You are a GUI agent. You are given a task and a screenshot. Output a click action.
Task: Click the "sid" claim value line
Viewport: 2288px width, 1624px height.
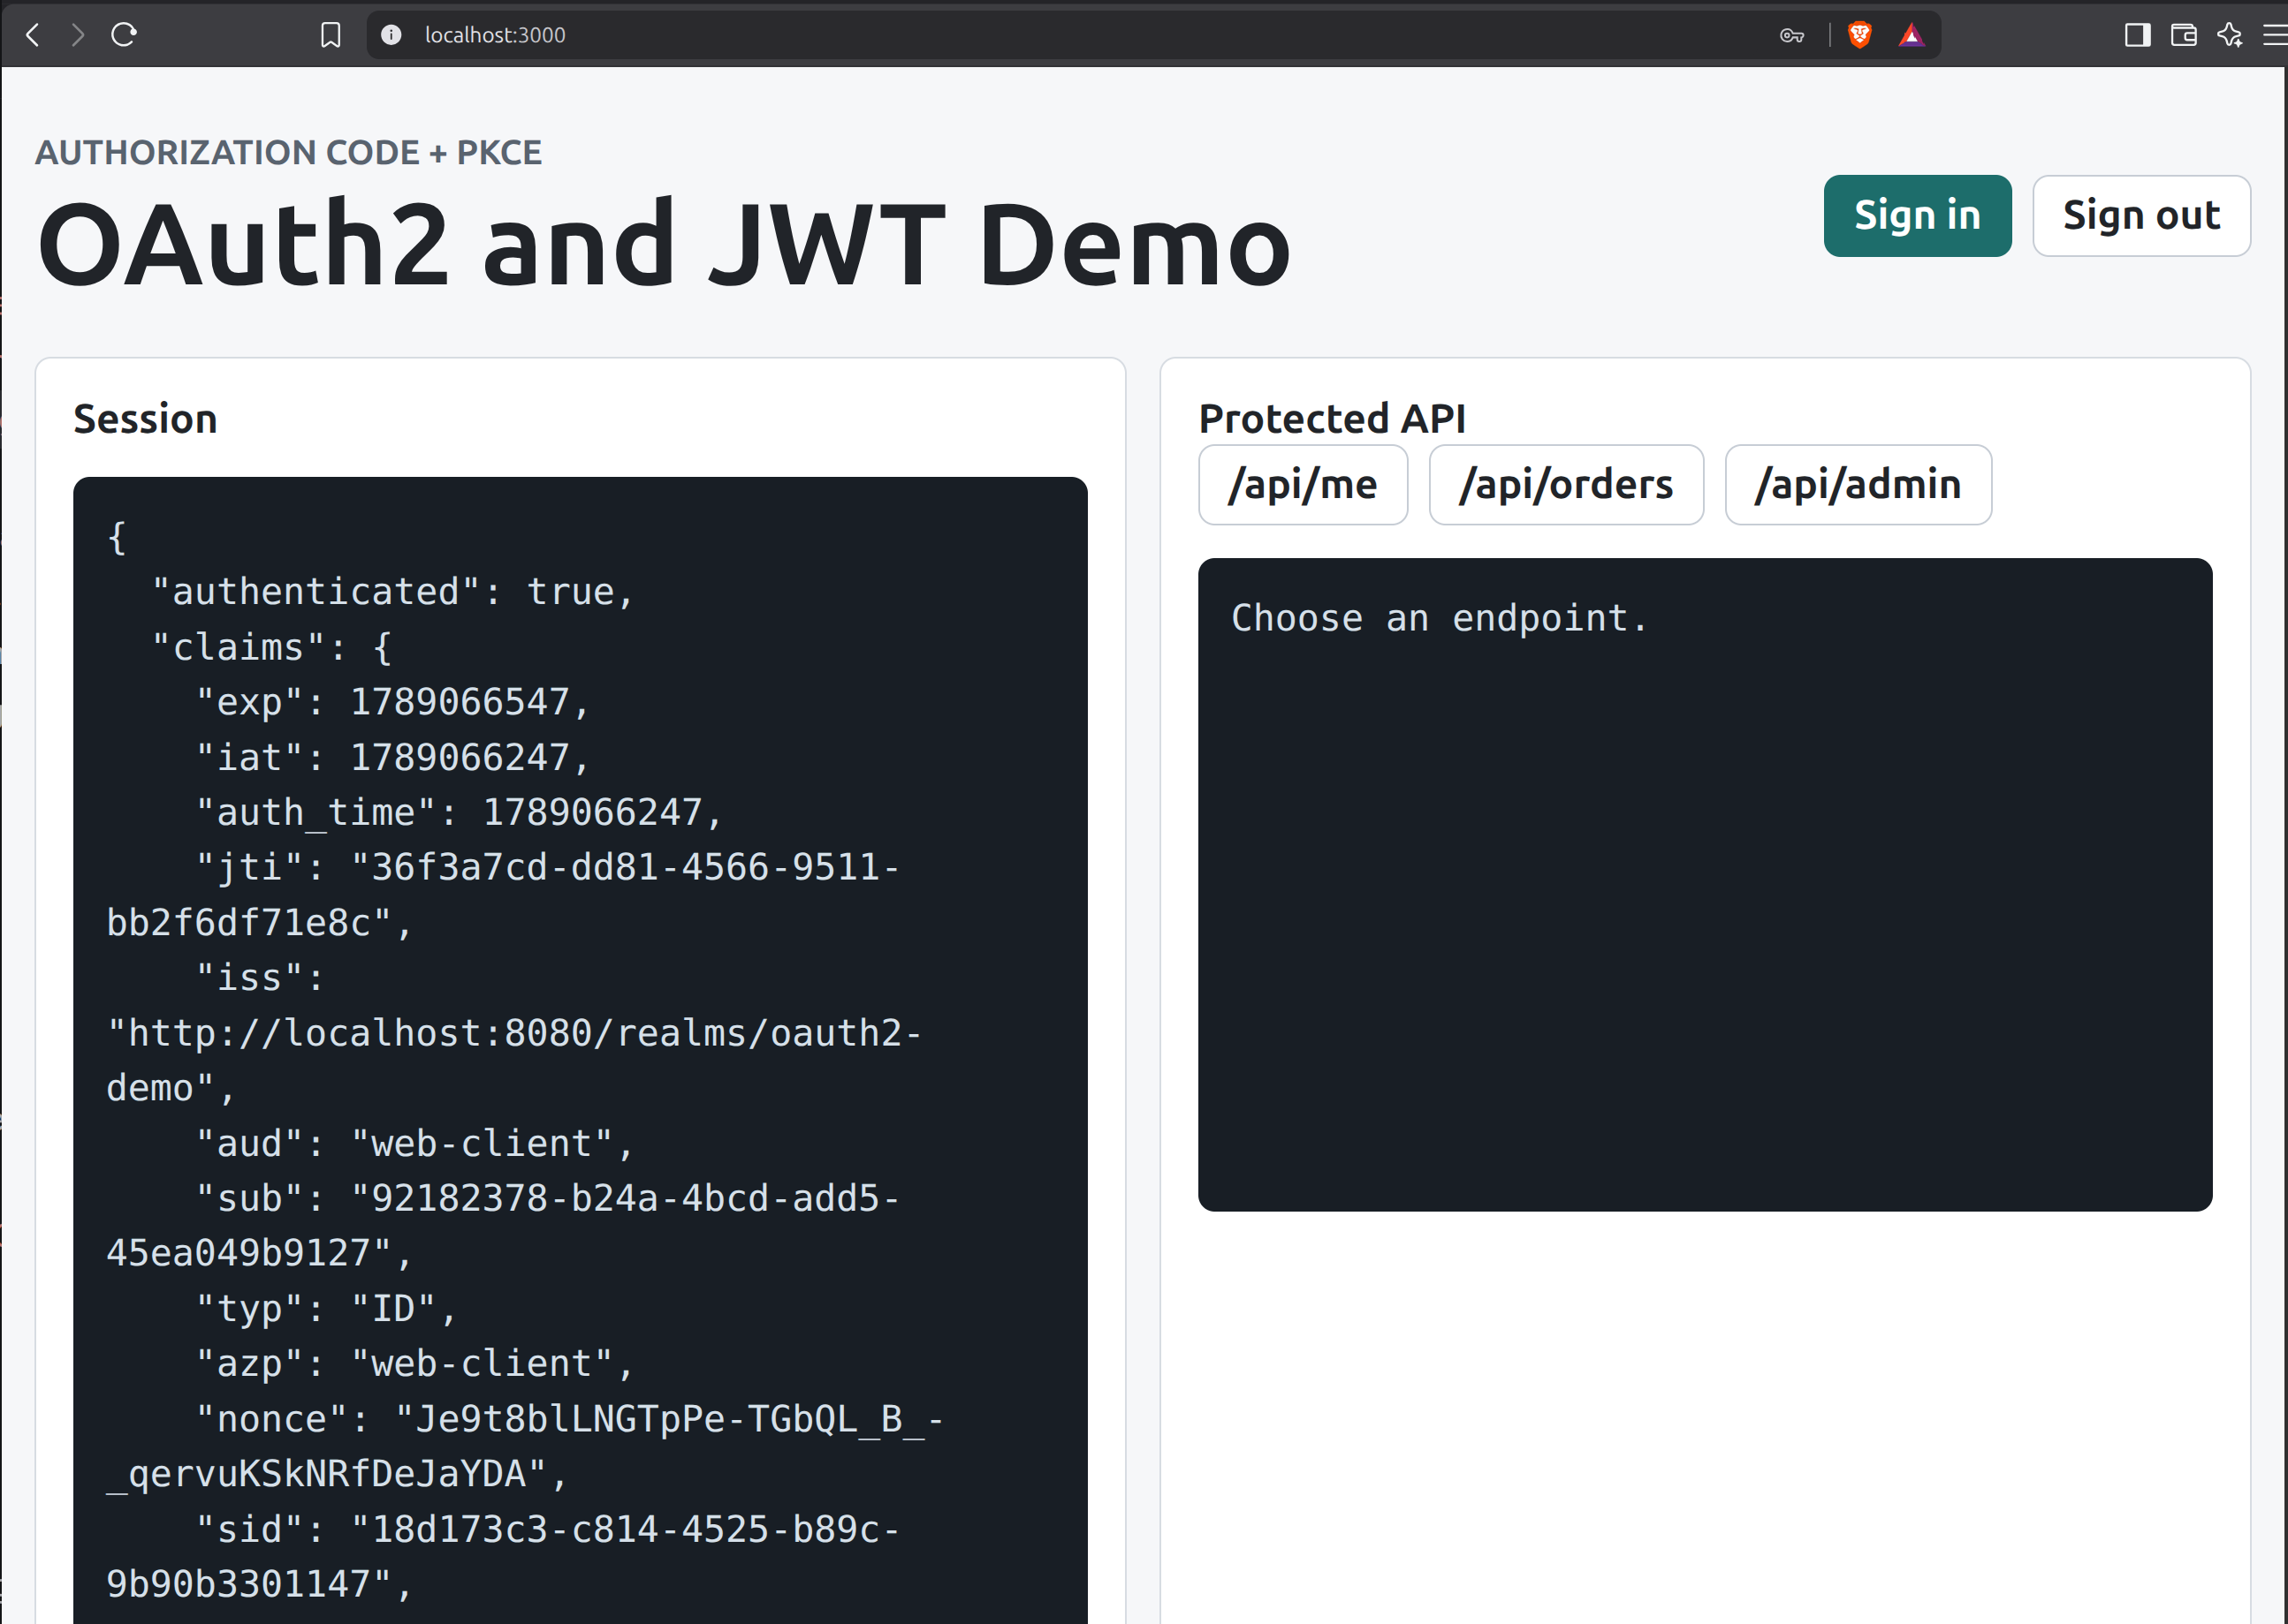503,1557
